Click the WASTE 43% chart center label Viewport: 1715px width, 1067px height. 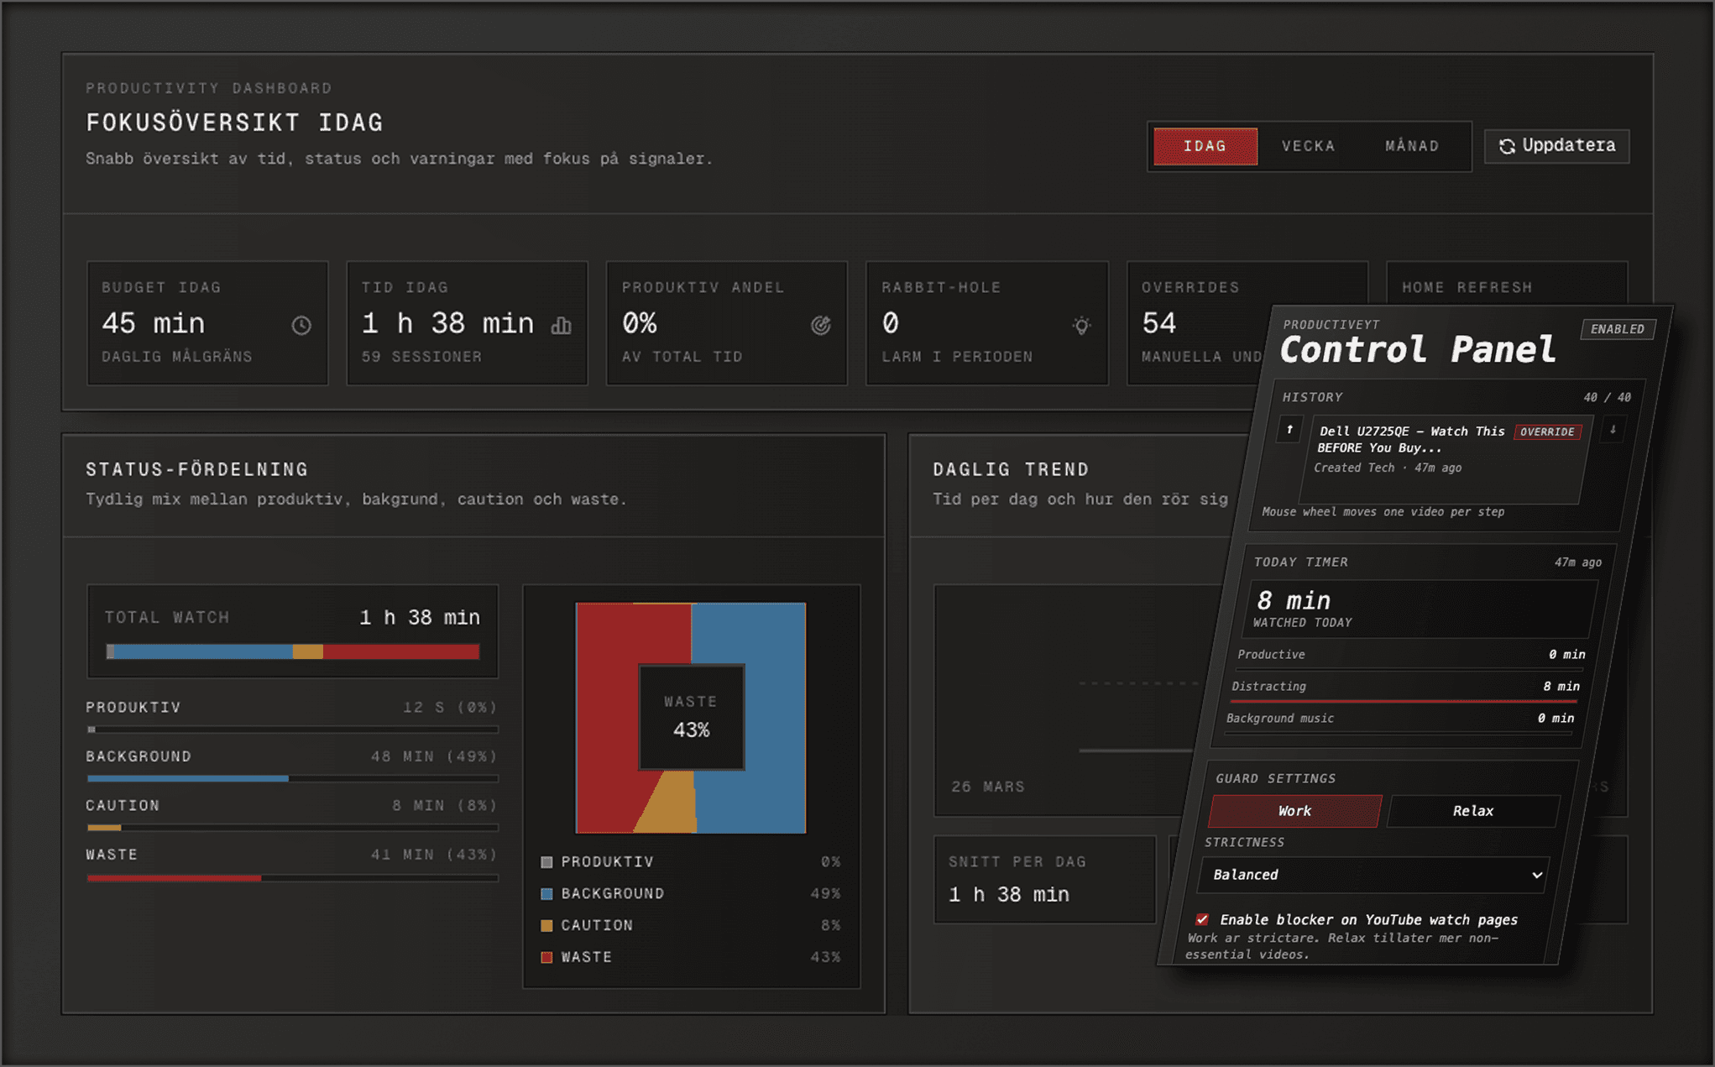point(691,717)
